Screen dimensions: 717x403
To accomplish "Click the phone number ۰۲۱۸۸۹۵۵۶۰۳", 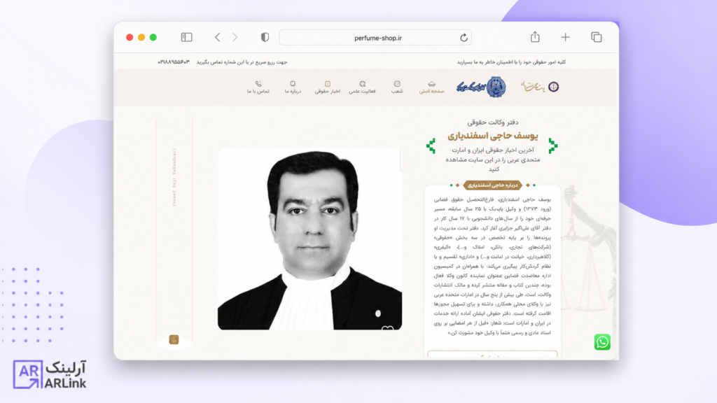I will click(174, 62).
